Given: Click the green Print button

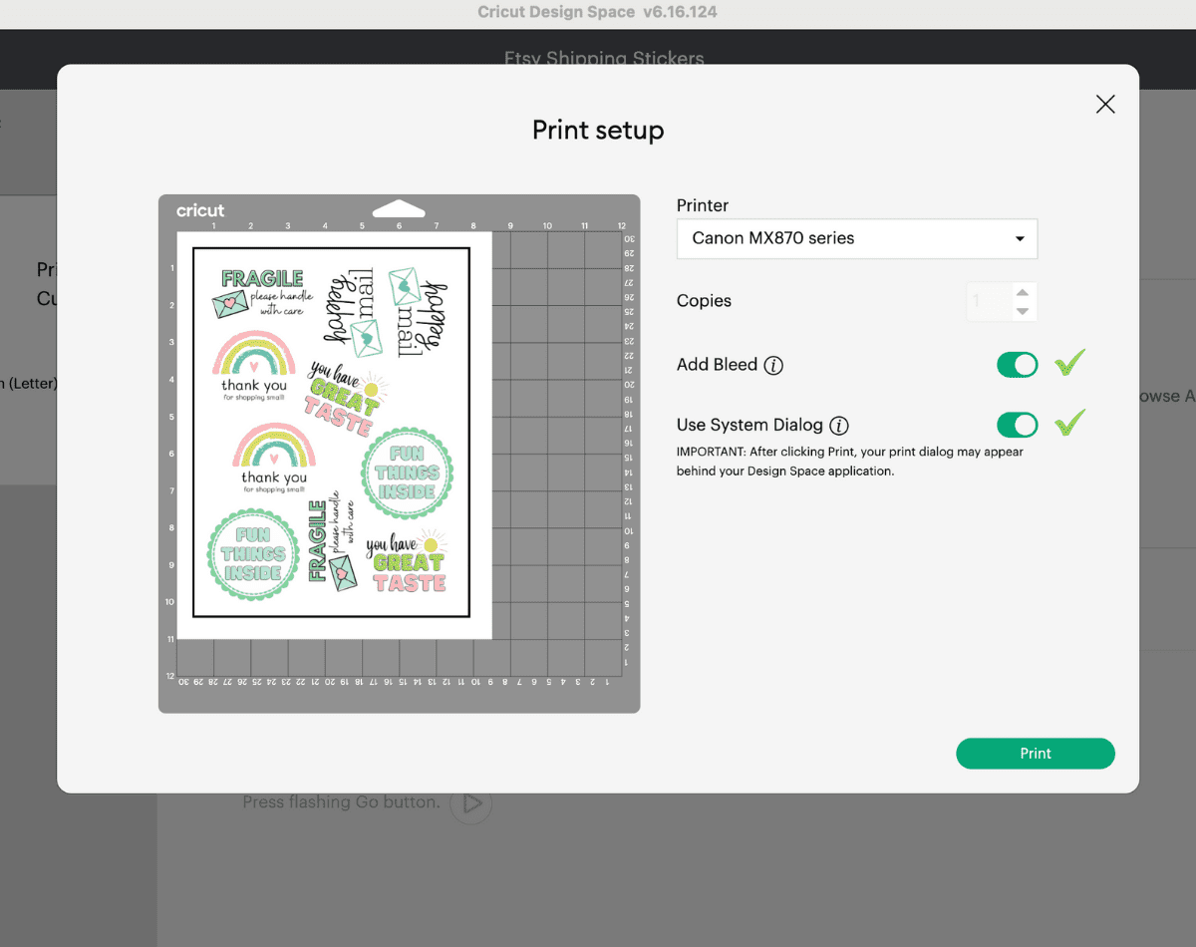Looking at the screenshot, I should click(x=1036, y=754).
